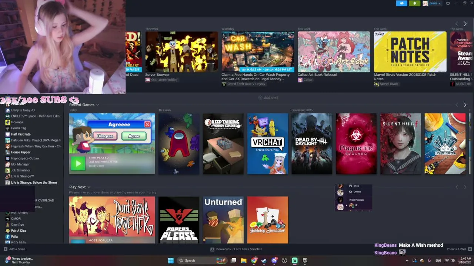Click Calico game link under news
Screen dimensions: 474x266
(305, 80)
